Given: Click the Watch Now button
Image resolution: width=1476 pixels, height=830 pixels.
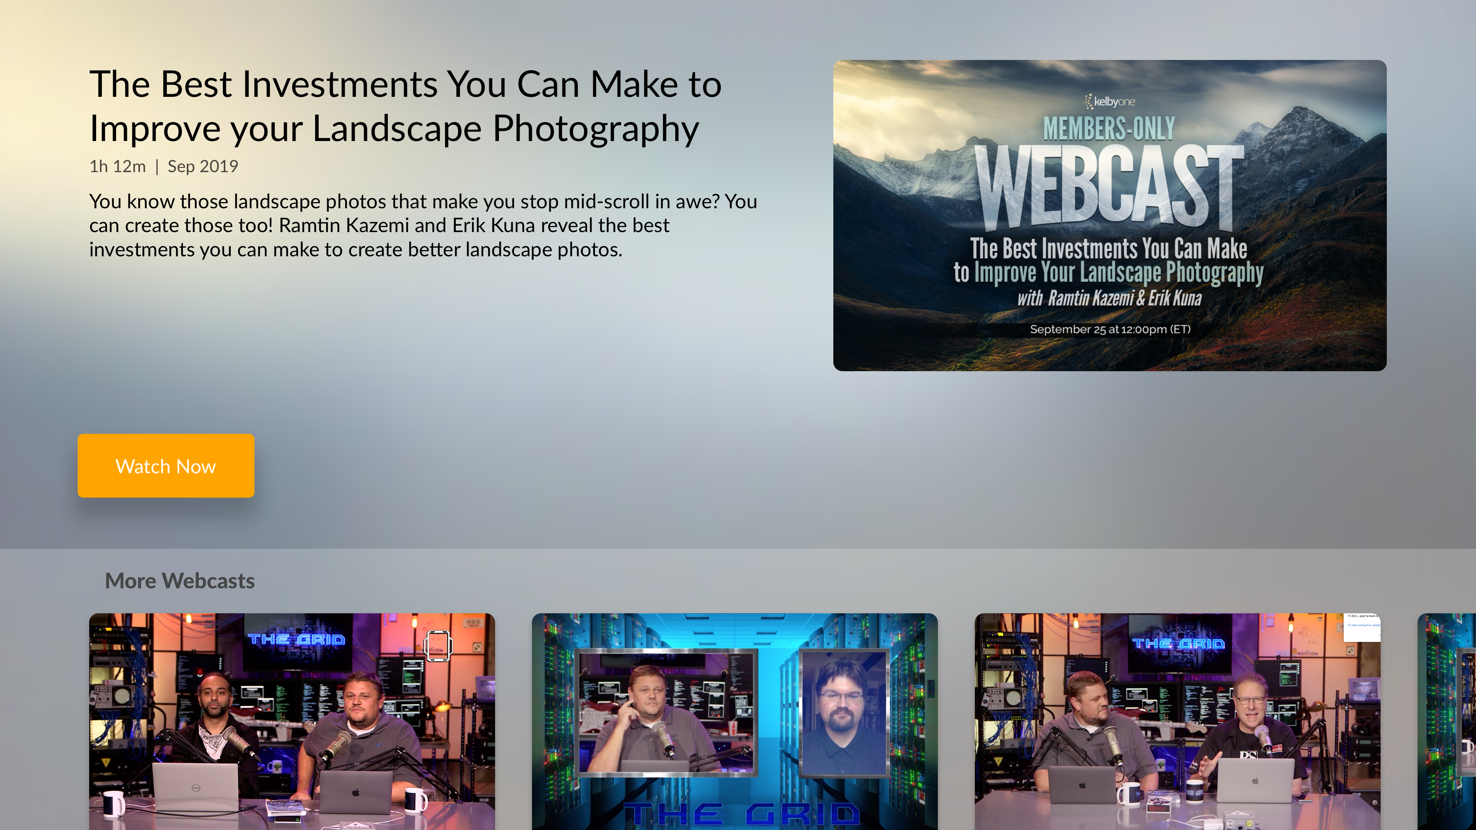Looking at the screenshot, I should click(166, 466).
